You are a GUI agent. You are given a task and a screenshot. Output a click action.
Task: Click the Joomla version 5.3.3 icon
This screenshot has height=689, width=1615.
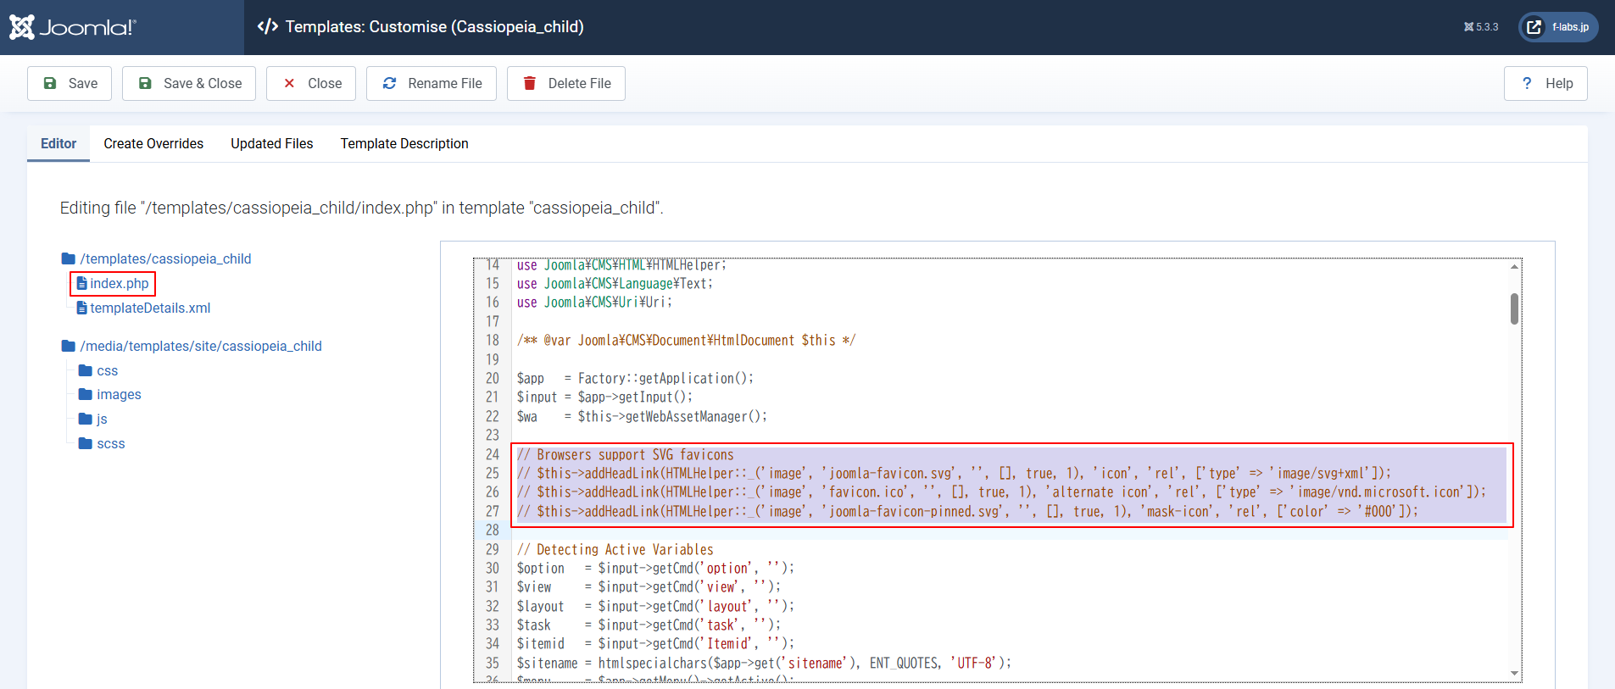pyautogui.click(x=1468, y=27)
